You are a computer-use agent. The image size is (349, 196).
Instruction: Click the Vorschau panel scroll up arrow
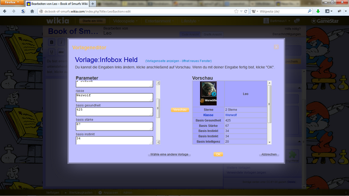click(269, 83)
